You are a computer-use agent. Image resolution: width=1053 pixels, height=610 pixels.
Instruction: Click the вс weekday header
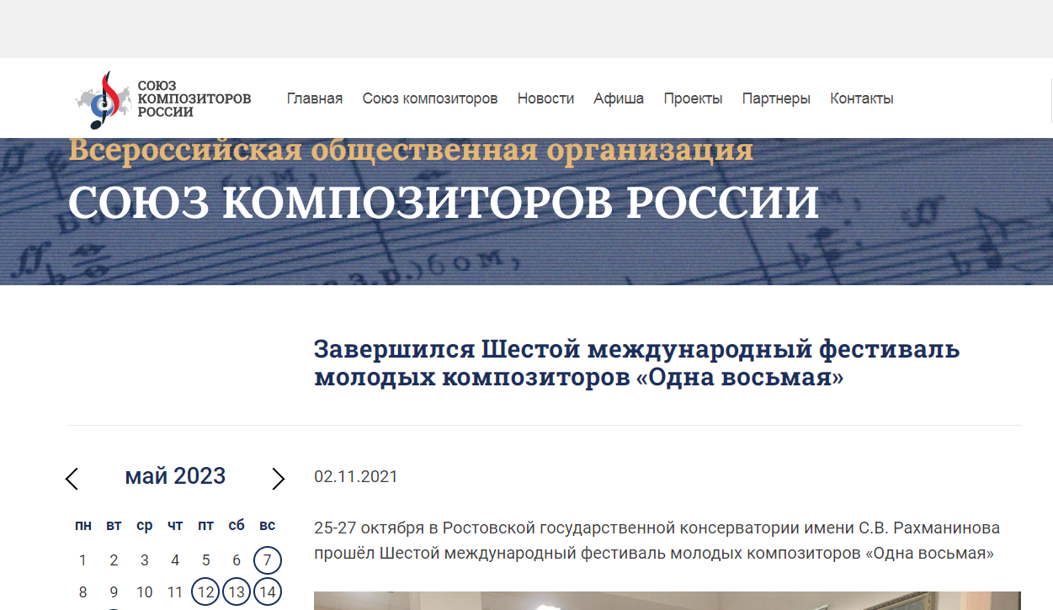267,526
